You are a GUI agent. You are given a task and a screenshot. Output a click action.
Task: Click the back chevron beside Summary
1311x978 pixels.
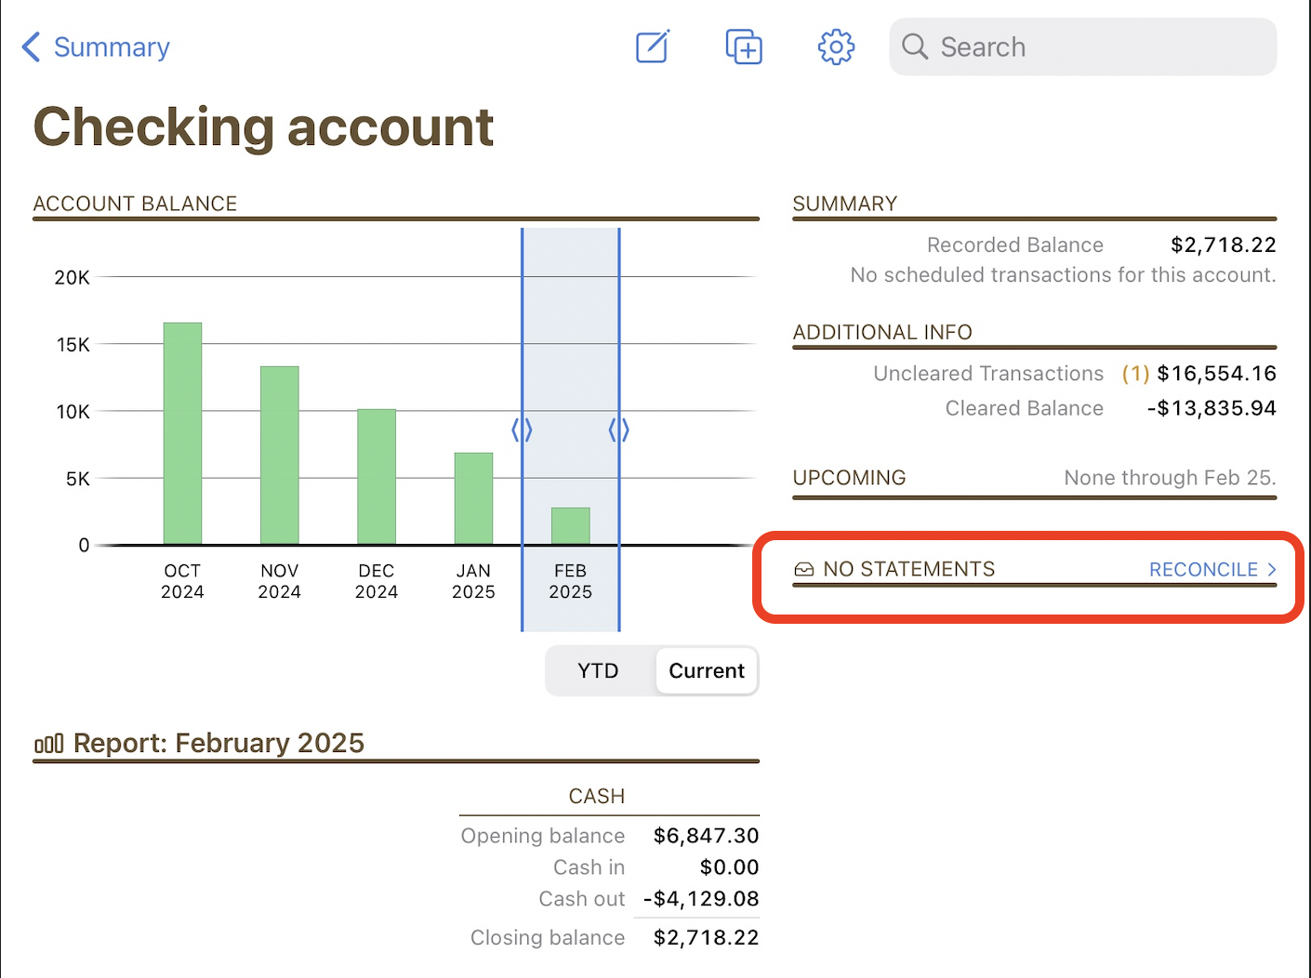pyautogui.click(x=32, y=46)
